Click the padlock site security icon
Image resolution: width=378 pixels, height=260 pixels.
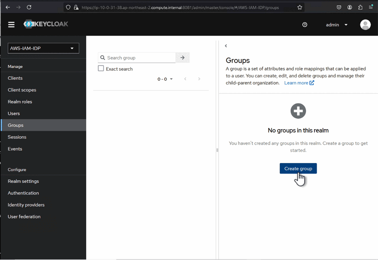point(76,8)
